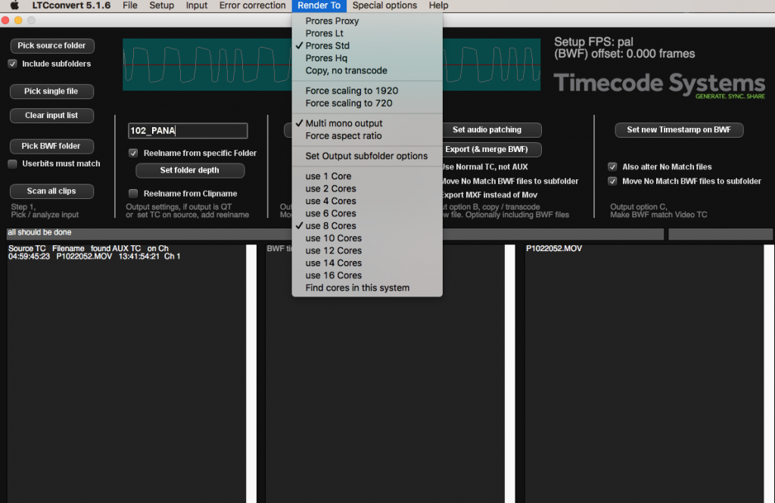This screenshot has height=503, width=775.
Task: Click the Pick source folder button
Action: (x=51, y=45)
